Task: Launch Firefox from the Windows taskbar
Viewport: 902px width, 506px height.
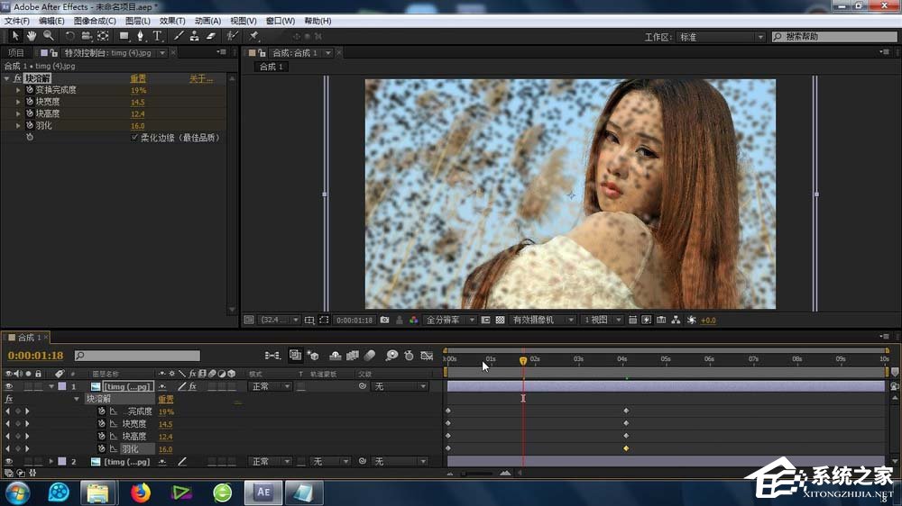Action: pos(140,492)
